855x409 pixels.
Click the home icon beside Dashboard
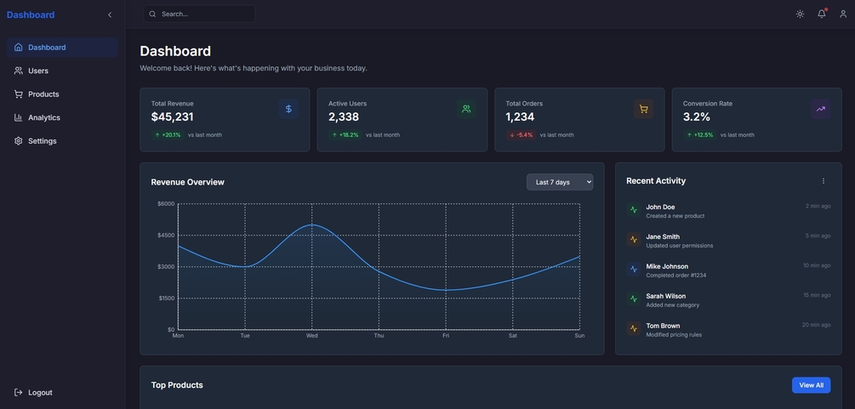point(19,48)
